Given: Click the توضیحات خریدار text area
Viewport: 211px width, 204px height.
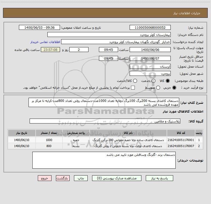Looking at the screenshot, I should [x=104, y=160].
